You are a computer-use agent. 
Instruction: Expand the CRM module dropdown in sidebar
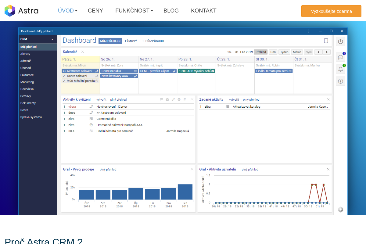52,39
